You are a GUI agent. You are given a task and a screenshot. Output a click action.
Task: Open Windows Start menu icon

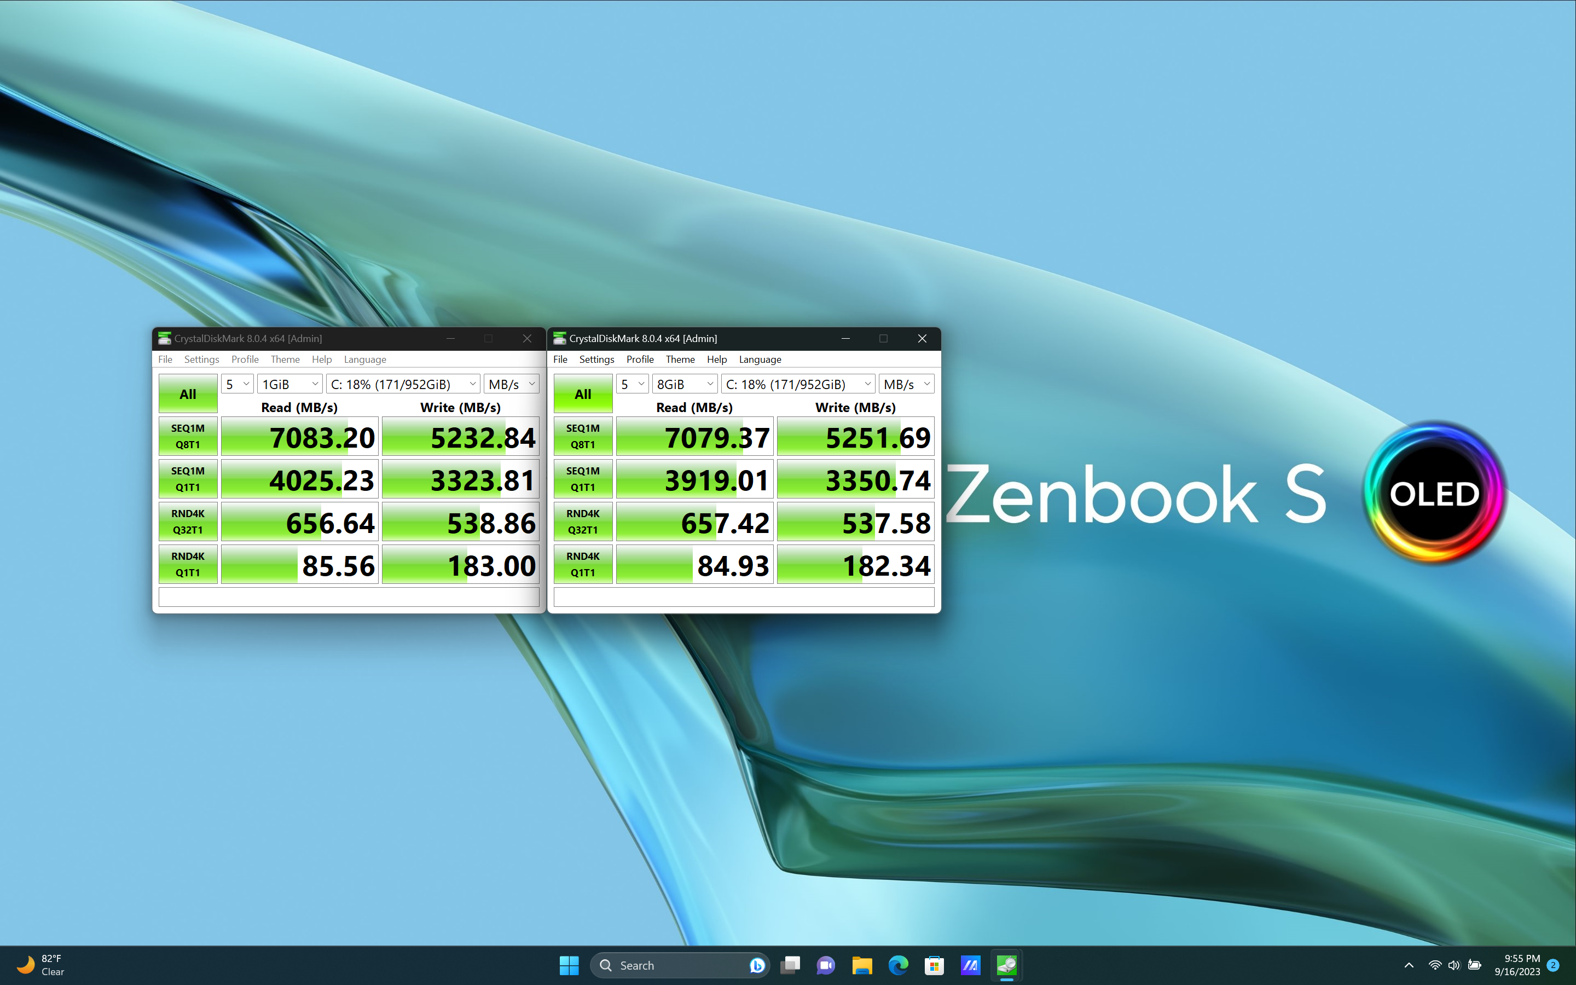(569, 965)
